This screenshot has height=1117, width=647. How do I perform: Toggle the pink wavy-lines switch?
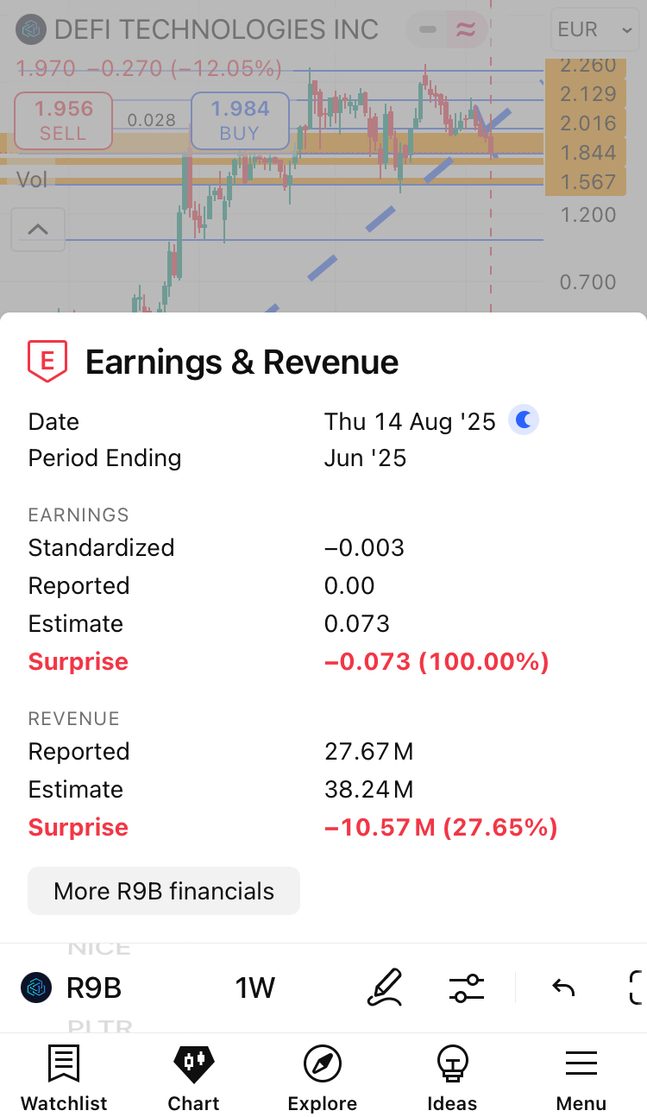466,30
